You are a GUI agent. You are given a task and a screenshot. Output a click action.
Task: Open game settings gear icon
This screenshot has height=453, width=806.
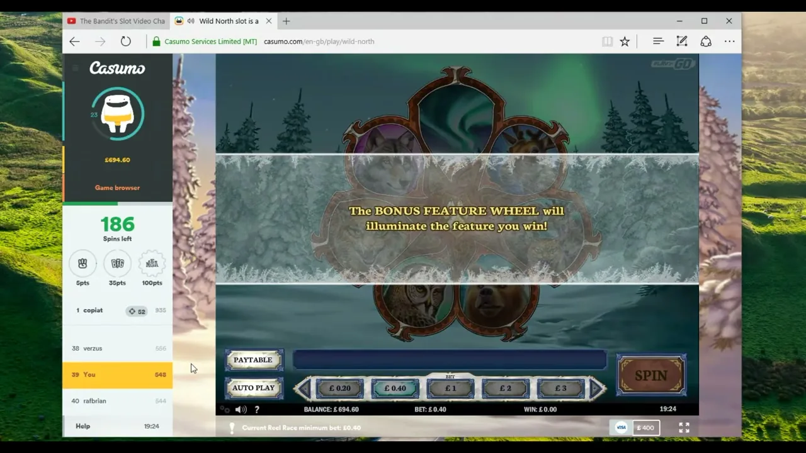coord(225,410)
